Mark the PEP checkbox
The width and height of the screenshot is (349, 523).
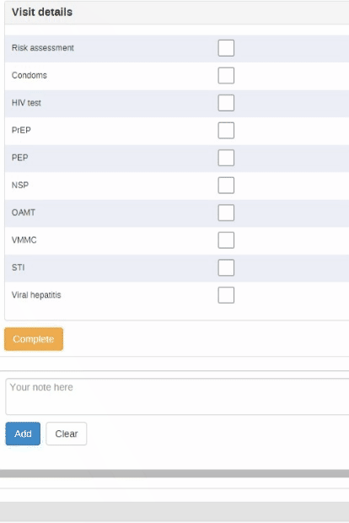[226, 158]
